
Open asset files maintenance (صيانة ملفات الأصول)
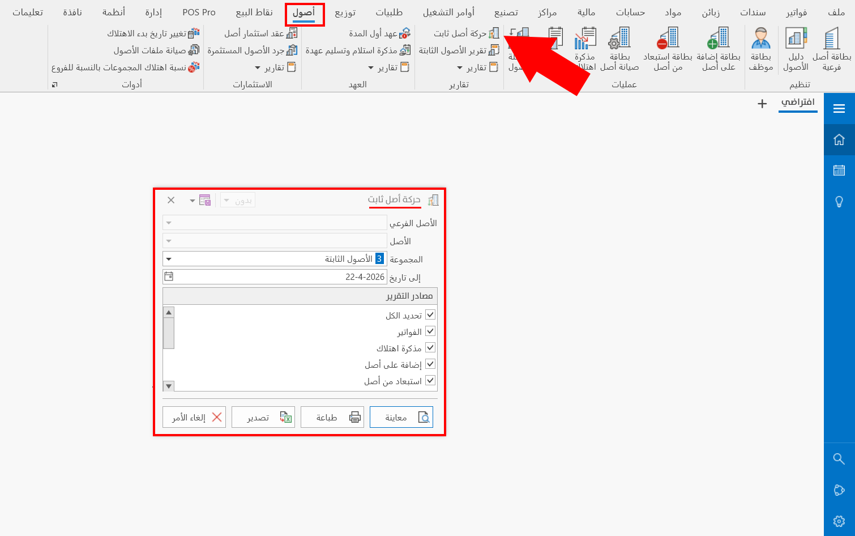click(156, 50)
